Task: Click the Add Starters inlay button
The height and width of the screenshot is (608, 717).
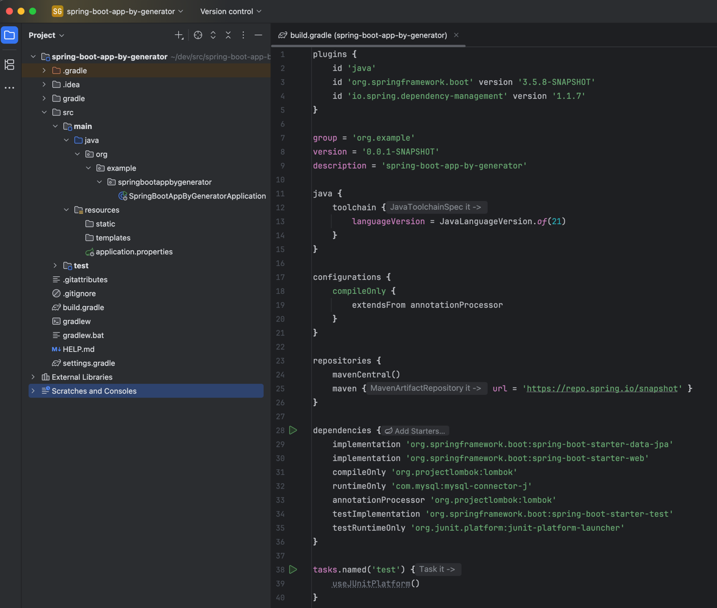Action: [416, 431]
